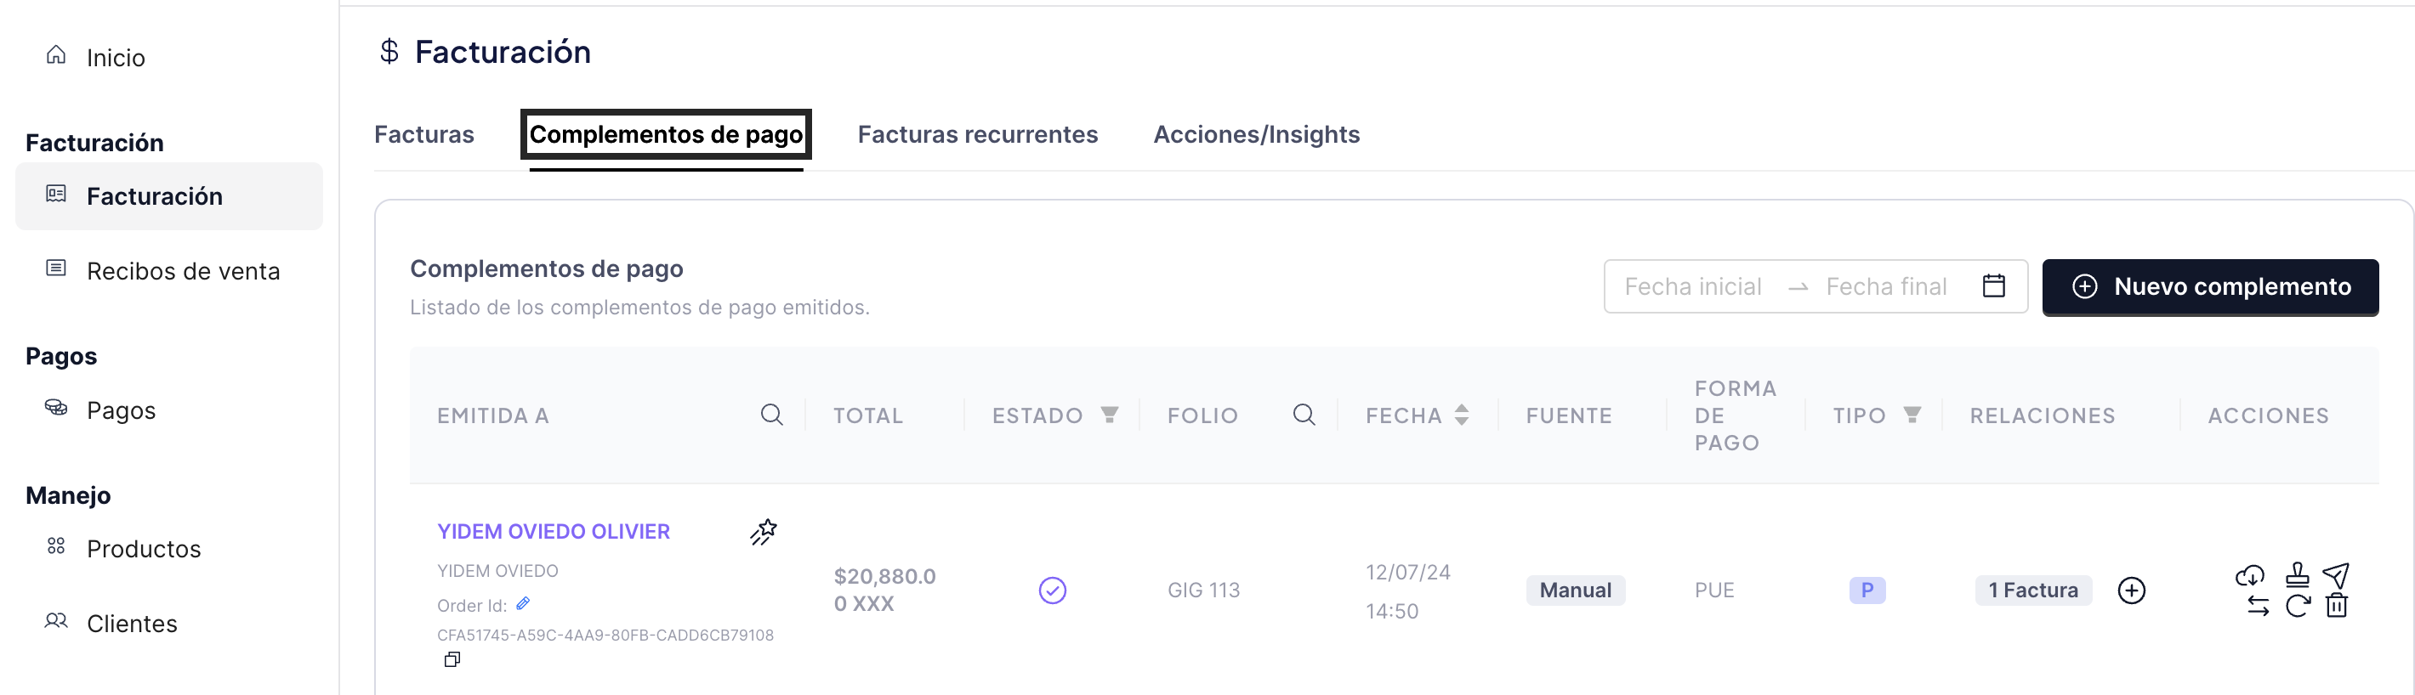Send complement with the paper plane icon
The image size is (2415, 695).
click(2335, 575)
